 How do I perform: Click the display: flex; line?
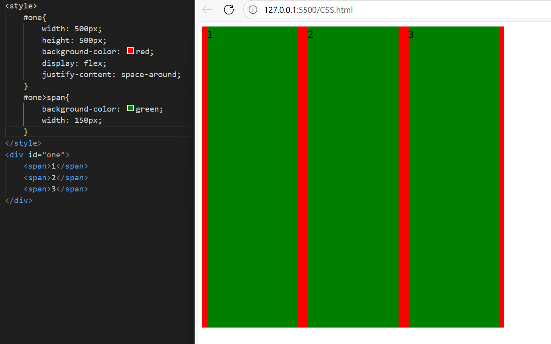point(74,63)
